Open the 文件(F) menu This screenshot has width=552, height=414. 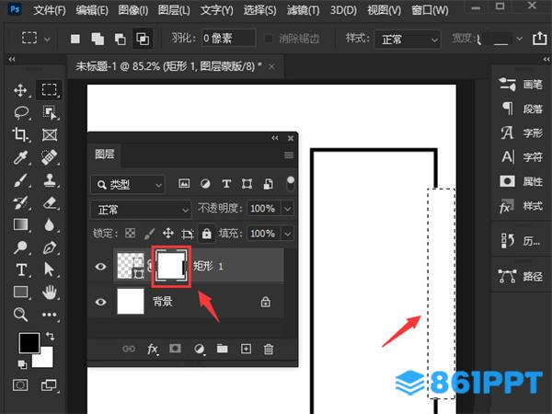tap(50, 10)
